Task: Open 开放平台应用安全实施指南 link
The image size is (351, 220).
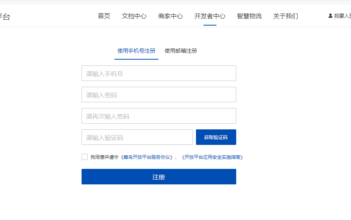Action: [212, 157]
